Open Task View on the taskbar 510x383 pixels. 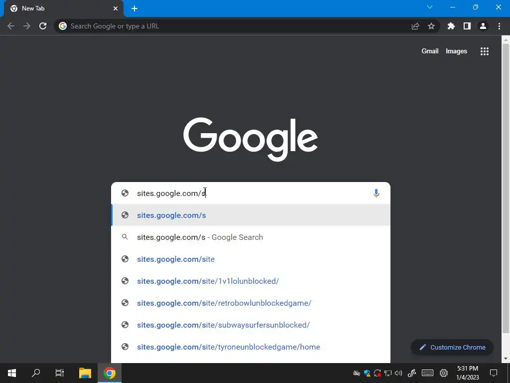tap(60, 373)
